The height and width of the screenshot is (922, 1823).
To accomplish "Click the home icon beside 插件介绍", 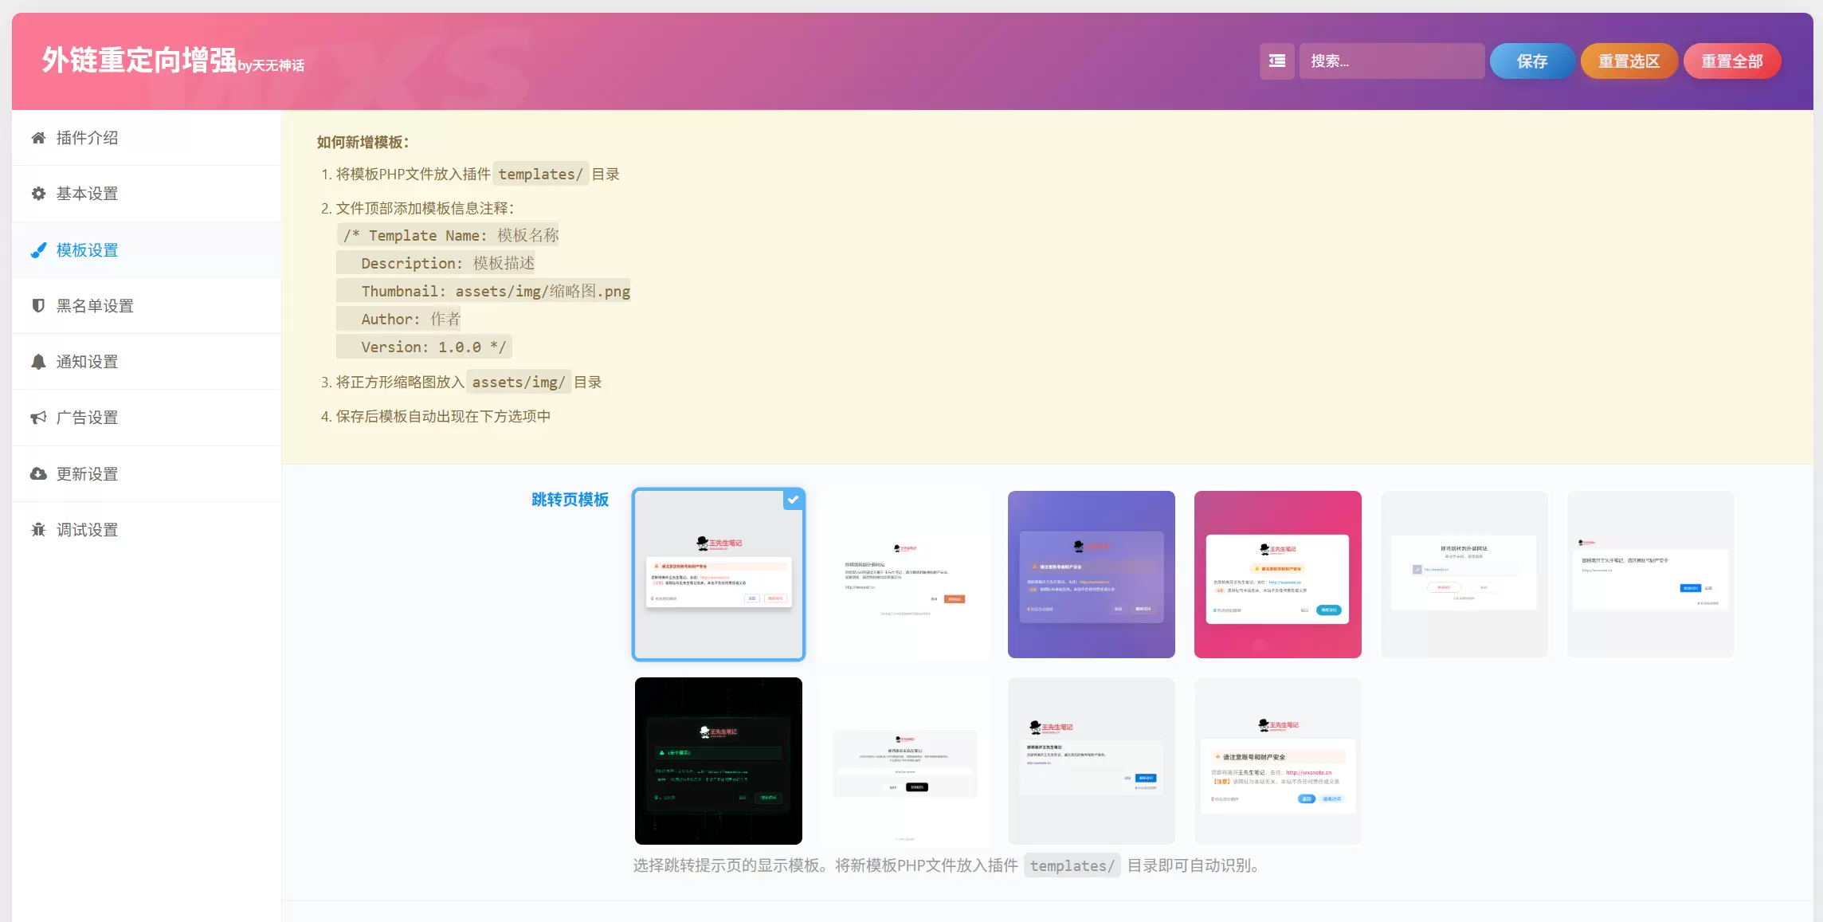I will [x=38, y=138].
